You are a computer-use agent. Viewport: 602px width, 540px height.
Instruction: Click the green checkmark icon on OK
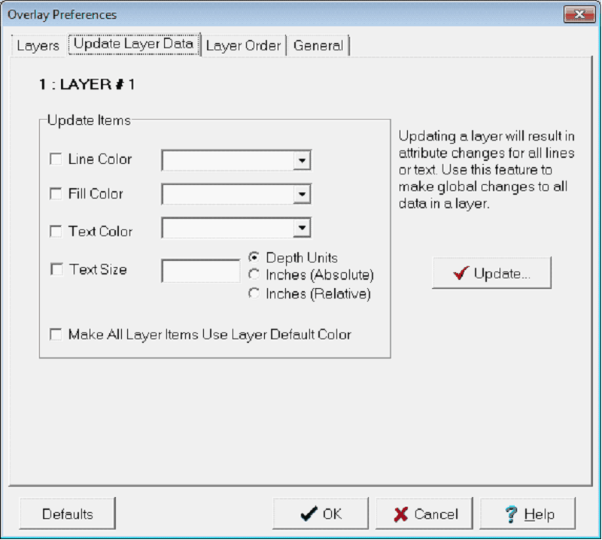(307, 514)
